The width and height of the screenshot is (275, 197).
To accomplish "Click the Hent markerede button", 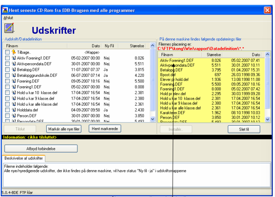I will click(x=105, y=129).
